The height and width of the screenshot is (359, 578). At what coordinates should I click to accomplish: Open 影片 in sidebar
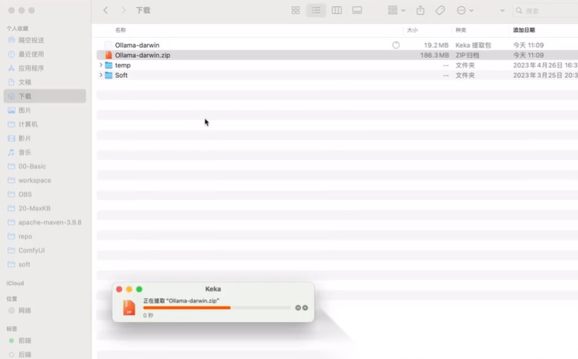pyautogui.click(x=45, y=138)
